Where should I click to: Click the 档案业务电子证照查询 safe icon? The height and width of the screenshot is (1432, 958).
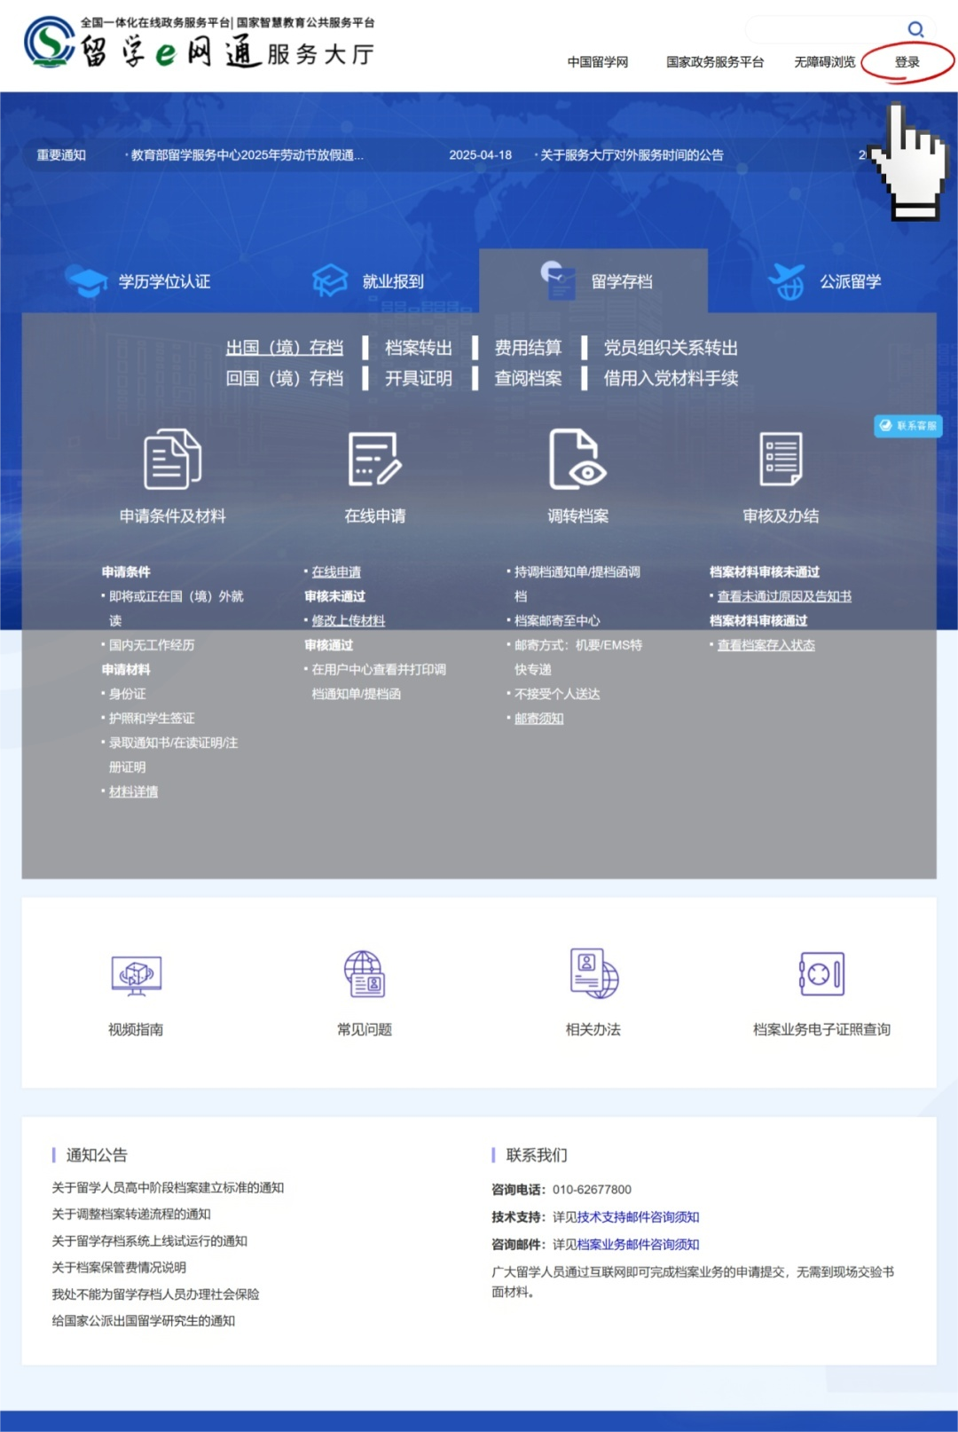tap(821, 973)
